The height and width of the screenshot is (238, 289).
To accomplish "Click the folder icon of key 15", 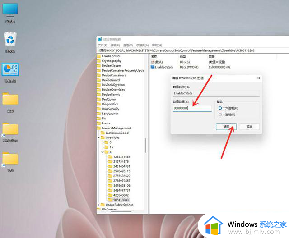I will (107, 147).
